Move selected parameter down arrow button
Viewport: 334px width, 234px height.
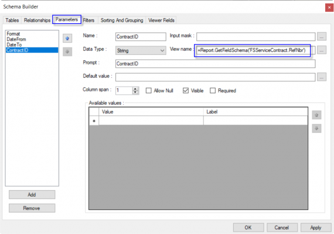(x=67, y=51)
